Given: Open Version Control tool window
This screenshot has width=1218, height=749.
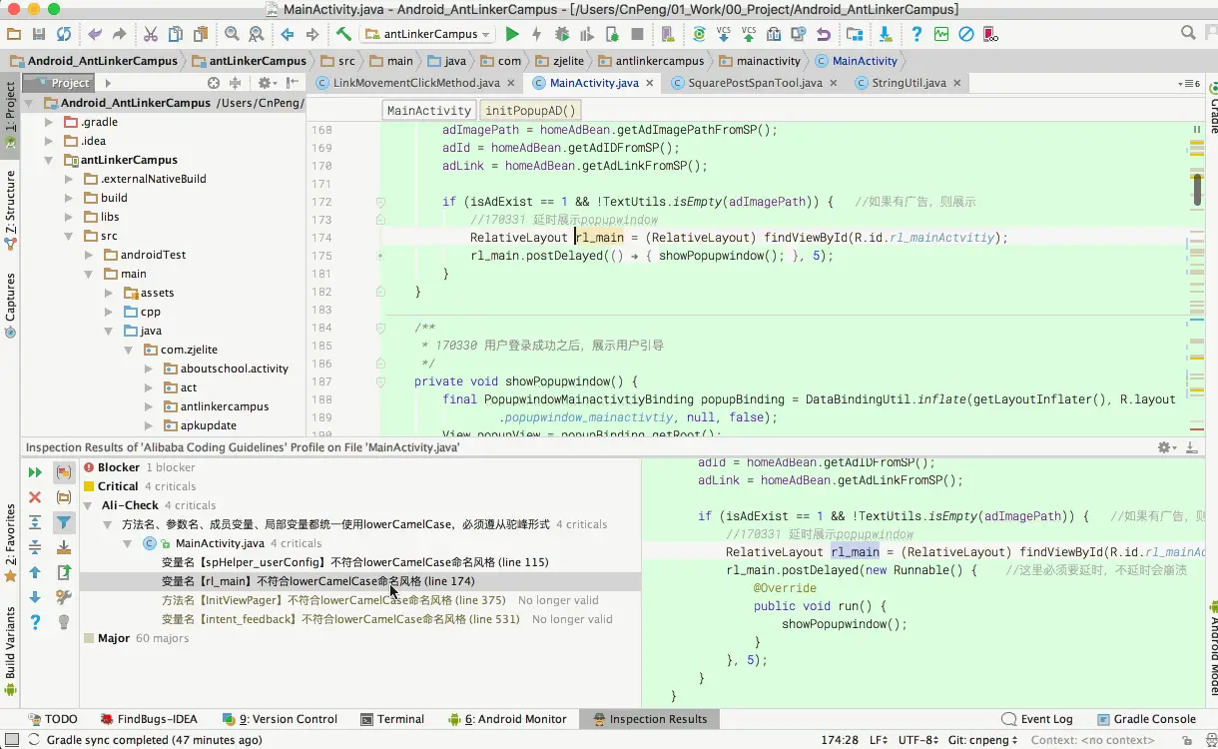Looking at the screenshot, I should [281, 719].
